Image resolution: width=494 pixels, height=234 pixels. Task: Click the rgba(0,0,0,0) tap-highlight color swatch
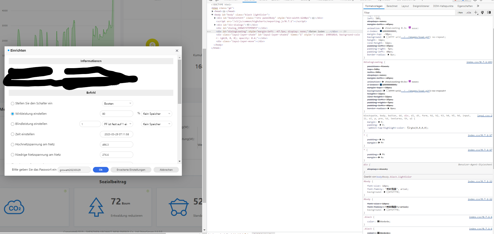[x=408, y=128]
